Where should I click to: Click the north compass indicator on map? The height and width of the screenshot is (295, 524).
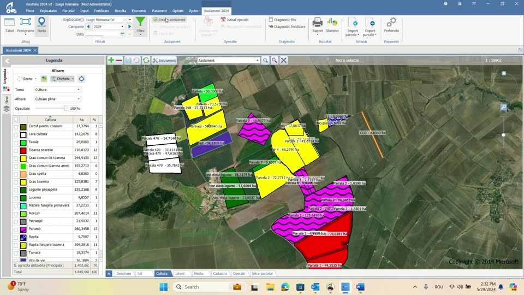click(x=504, y=73)
